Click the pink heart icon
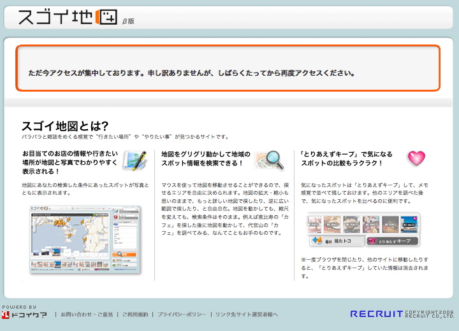This screenshot has height=331, width=459. point(416,158)
